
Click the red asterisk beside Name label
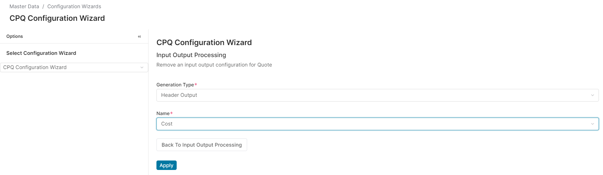172,113
